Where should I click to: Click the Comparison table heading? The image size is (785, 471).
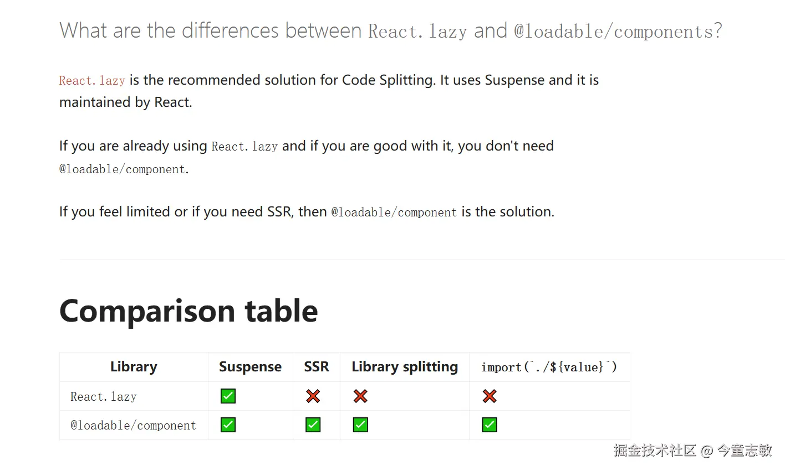(188, 311)
